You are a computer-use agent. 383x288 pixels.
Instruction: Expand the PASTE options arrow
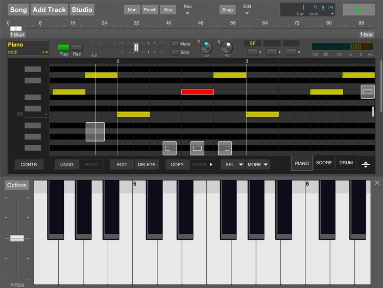[211, 164]
